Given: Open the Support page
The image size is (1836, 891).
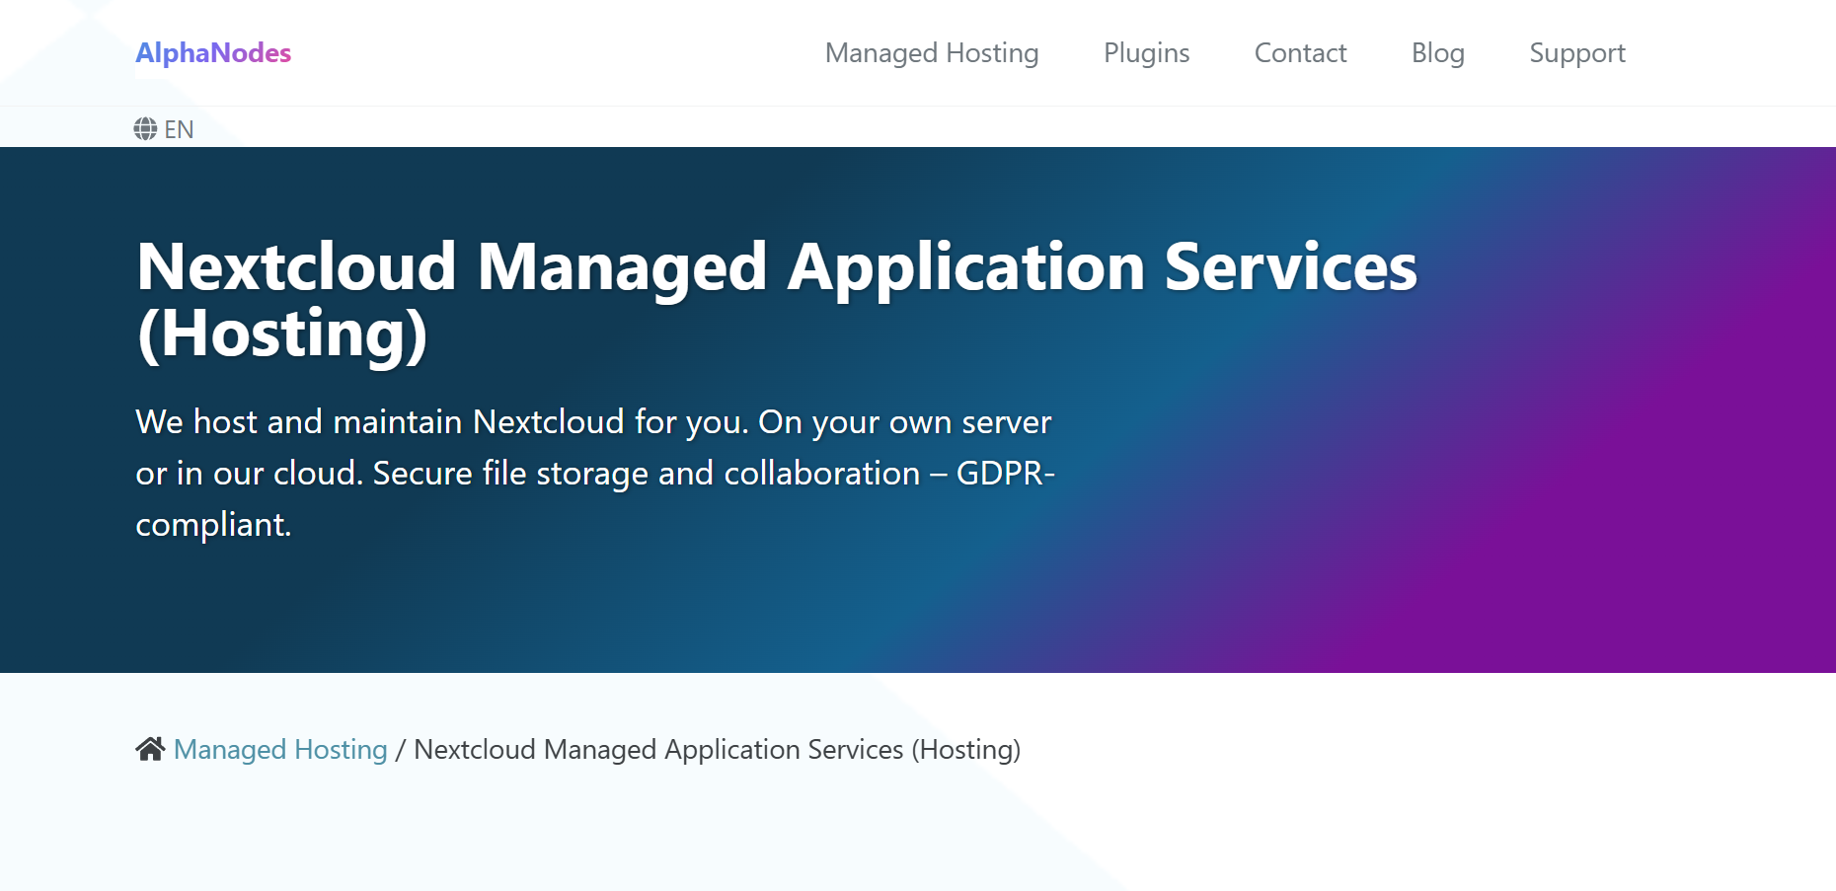Looking at the screenshot, I should tap(1576, 52).
